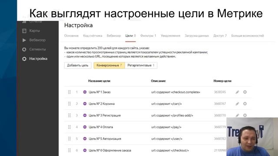Click the Название цели column header
Viewport: 278px width, 156px height.
(x=99, y=81)
